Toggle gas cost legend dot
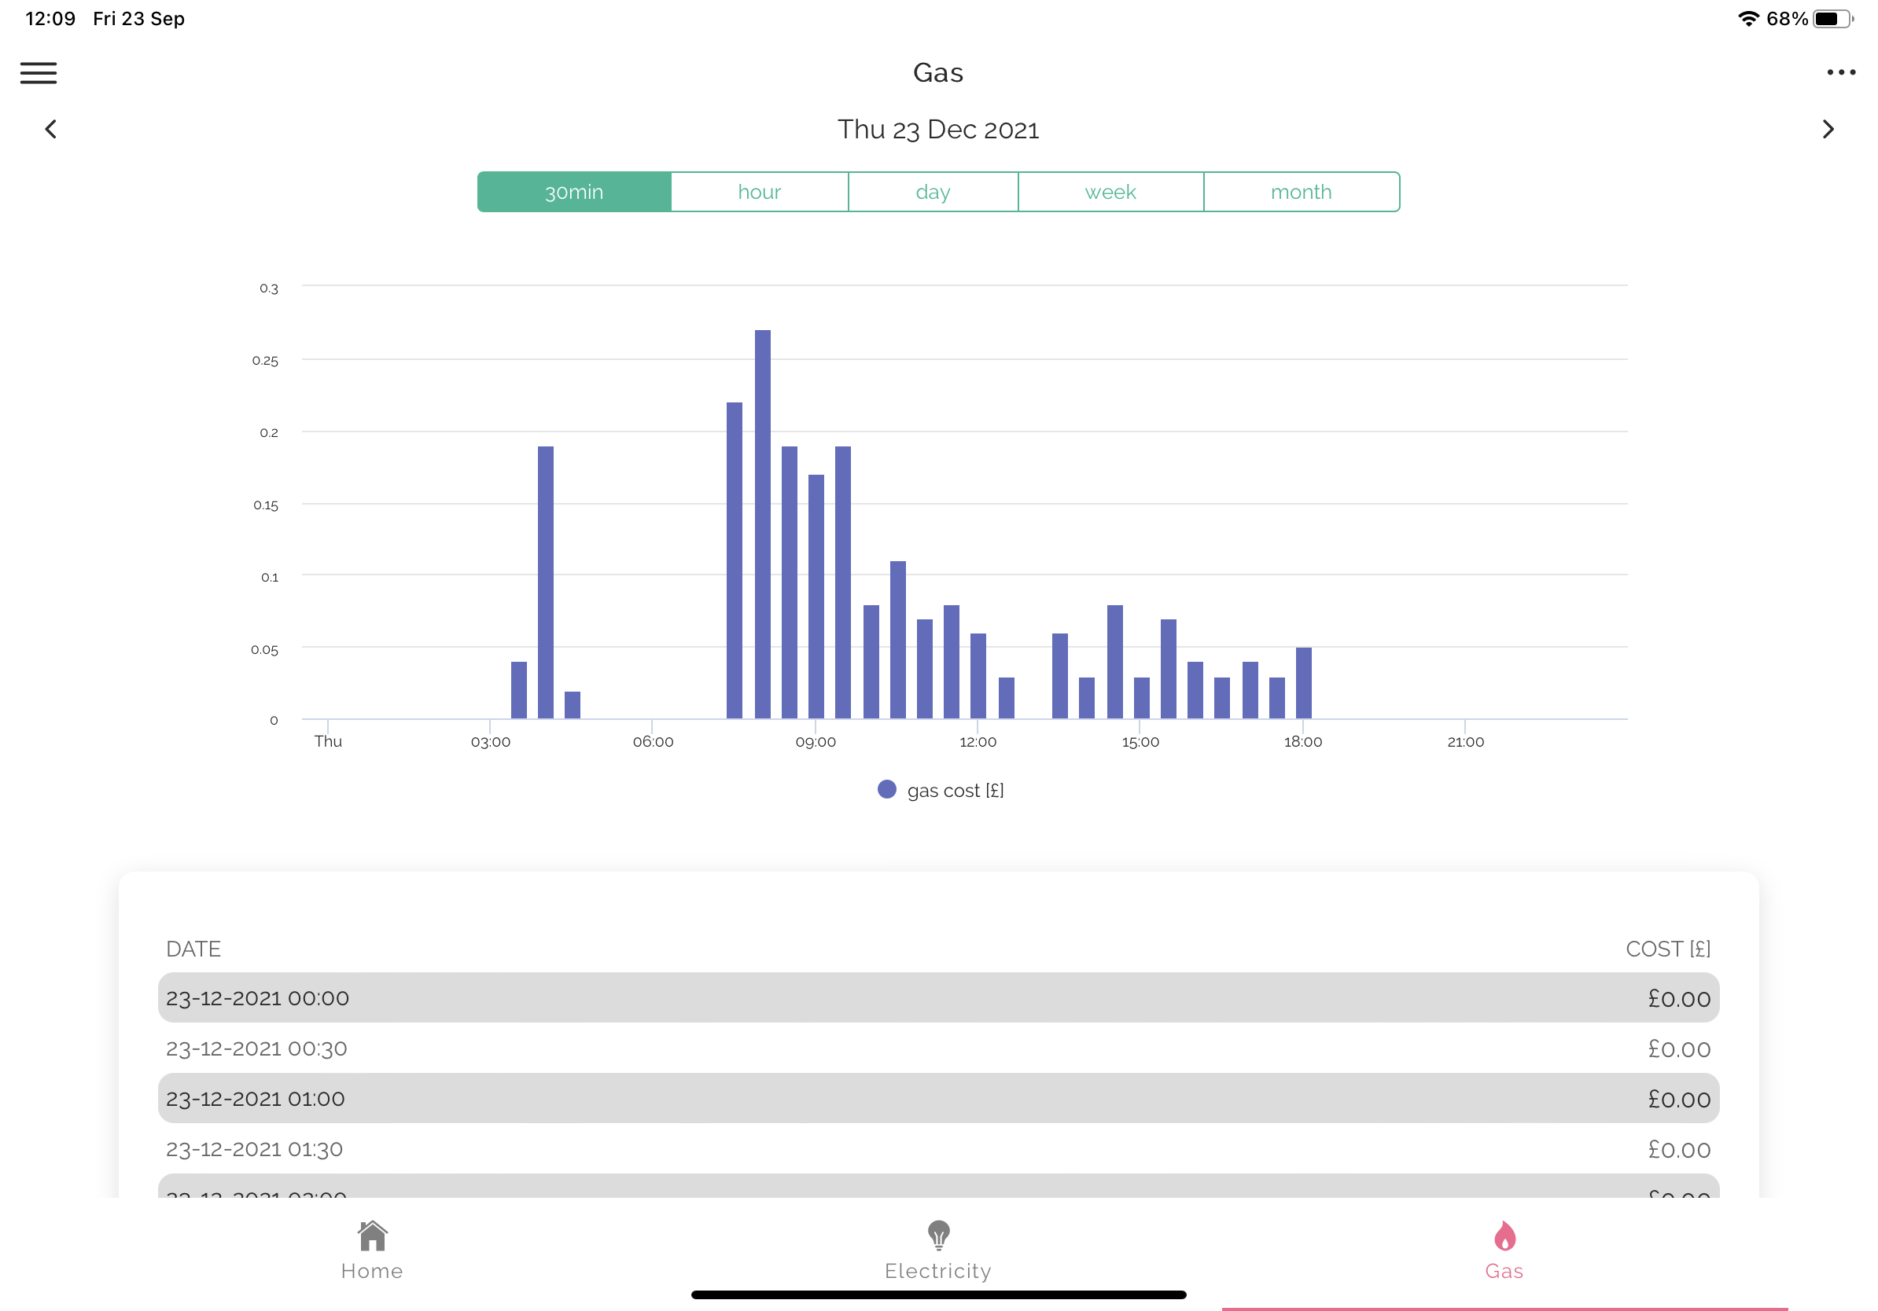Screen dimensions: 1878x1311 pyautogui.click(x=886, y=790)
